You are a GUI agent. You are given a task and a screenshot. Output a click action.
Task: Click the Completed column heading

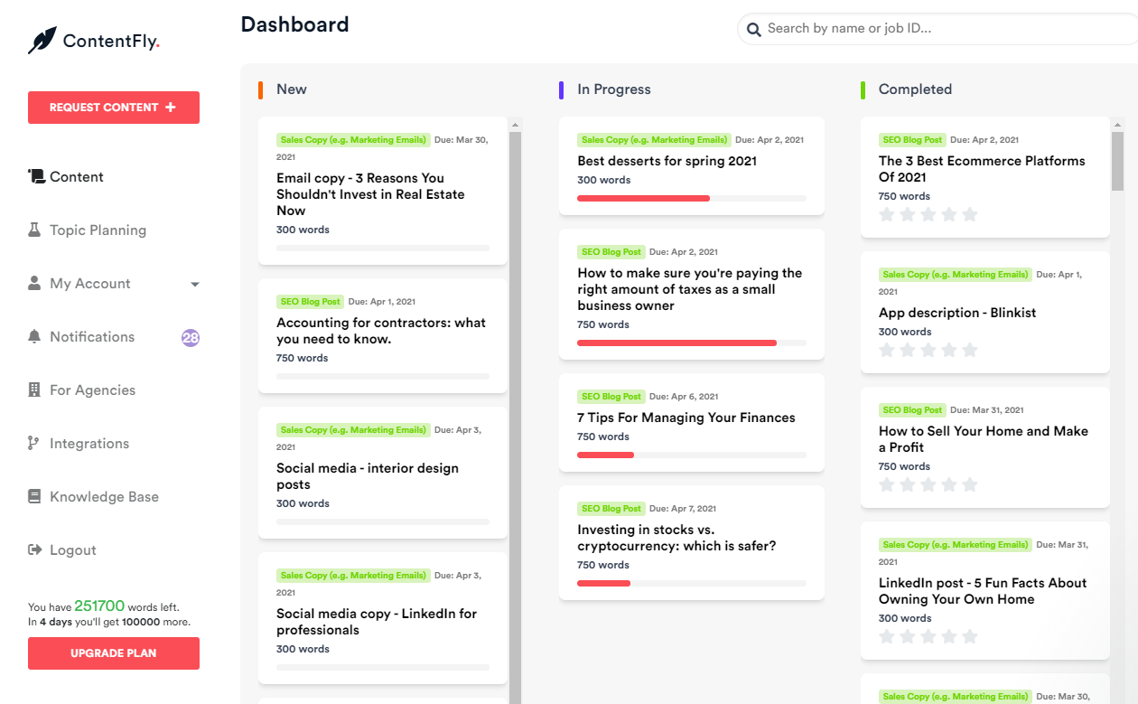[x=915, y=89]
